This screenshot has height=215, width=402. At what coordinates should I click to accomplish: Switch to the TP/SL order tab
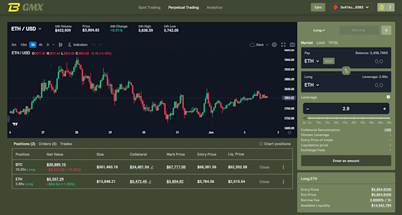click(333, 43)
